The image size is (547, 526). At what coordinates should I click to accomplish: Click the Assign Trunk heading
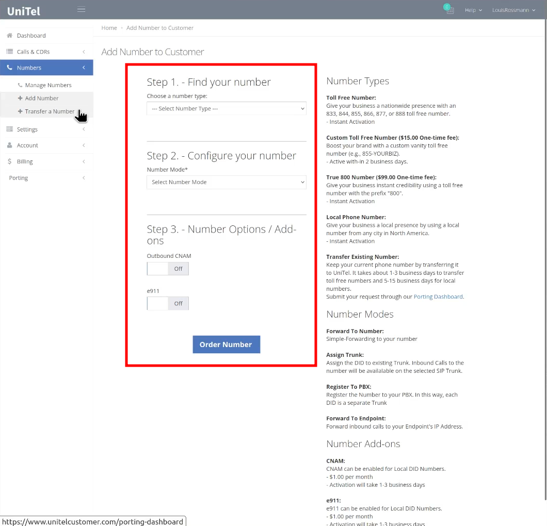coord(345,355)
